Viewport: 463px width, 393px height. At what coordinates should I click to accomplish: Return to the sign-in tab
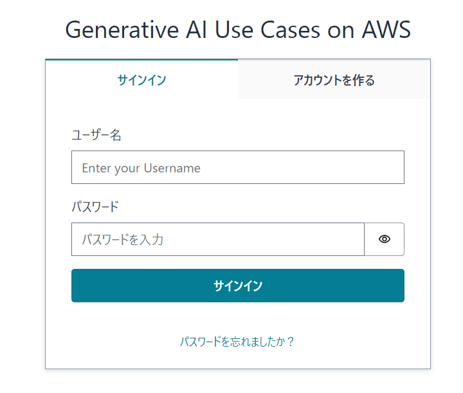pos(141,79)
